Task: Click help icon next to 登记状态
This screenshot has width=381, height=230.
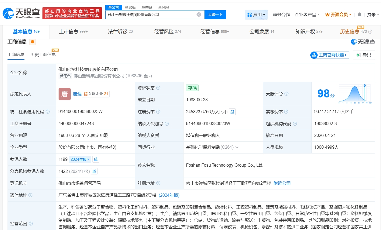Action: pos(158,88)
